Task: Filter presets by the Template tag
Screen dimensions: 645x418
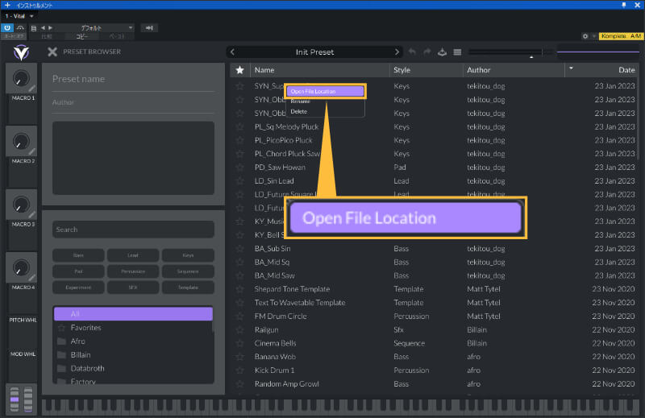Action: (188, 288)
